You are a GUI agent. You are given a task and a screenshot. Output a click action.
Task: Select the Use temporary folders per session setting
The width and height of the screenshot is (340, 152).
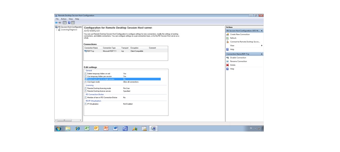point(99,76)
